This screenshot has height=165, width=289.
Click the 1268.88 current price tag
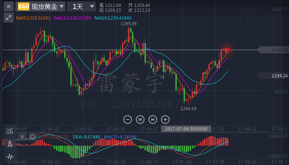(273, 50)
